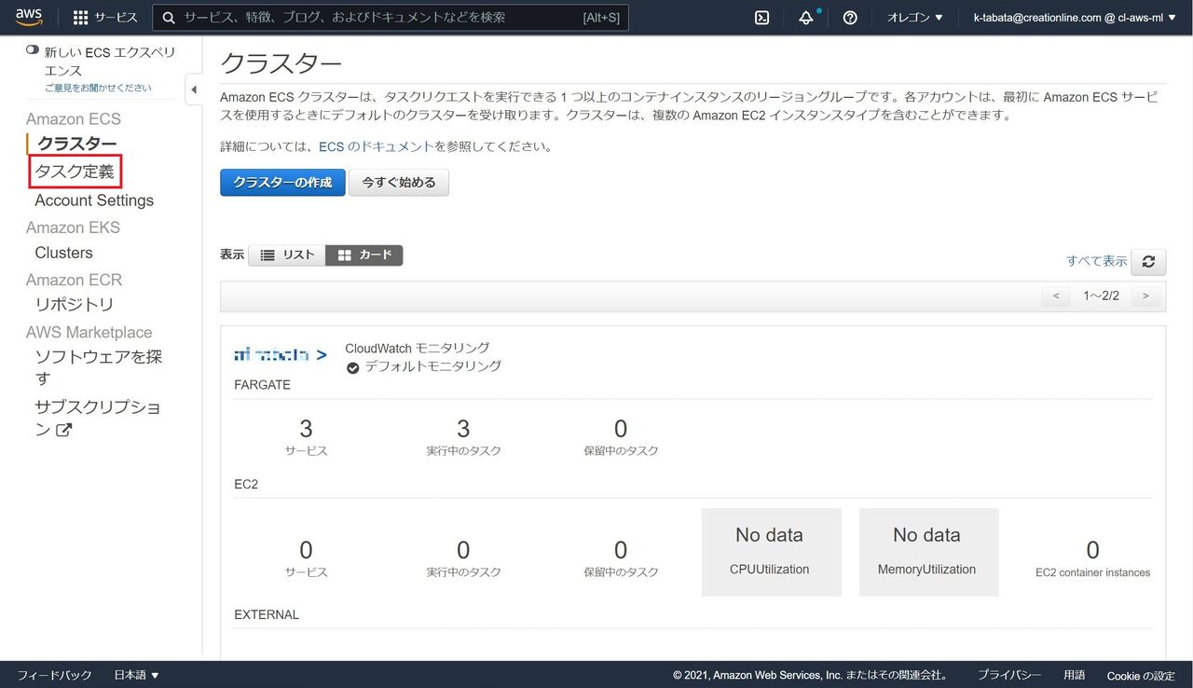
Task: Click FARGATE サービス count 3
Action: (306, 429)
